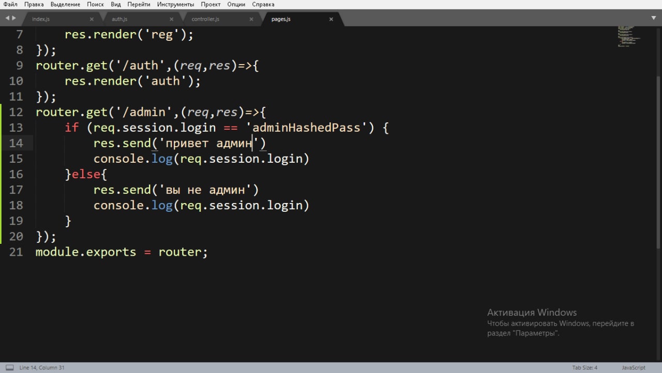Click the module.exports text
The height and width of the screenshot is (373, 662).
[x=86, y=252]
